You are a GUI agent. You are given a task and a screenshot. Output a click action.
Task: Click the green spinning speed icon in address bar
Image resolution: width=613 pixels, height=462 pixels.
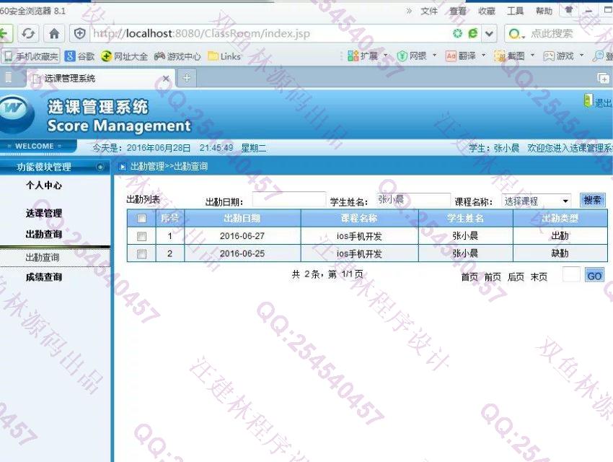457,34
